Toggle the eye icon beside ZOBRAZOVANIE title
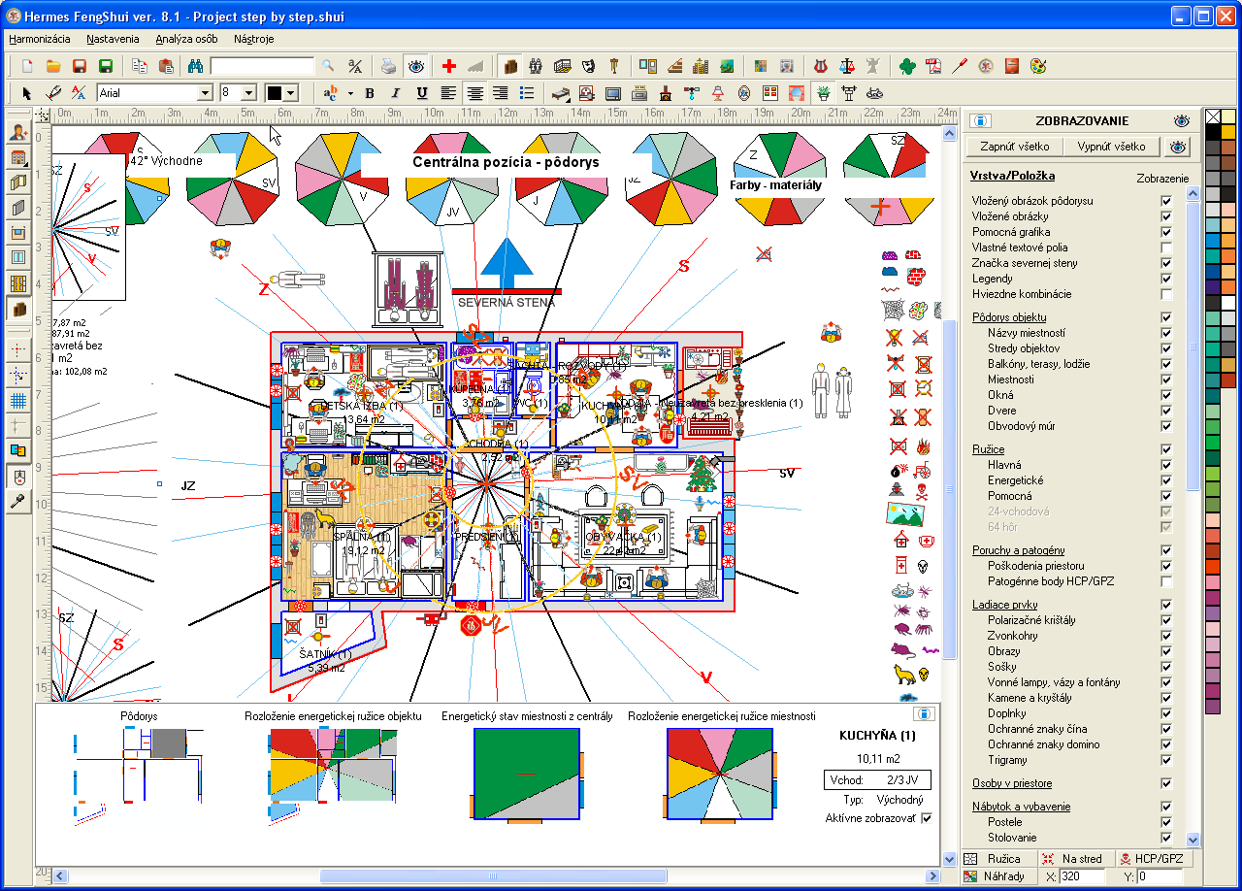Screen dimensions: 1242x891 1181,121
